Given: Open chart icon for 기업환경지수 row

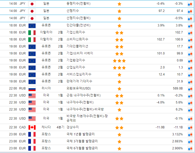Looking at the screenshot, I should 190,61.
